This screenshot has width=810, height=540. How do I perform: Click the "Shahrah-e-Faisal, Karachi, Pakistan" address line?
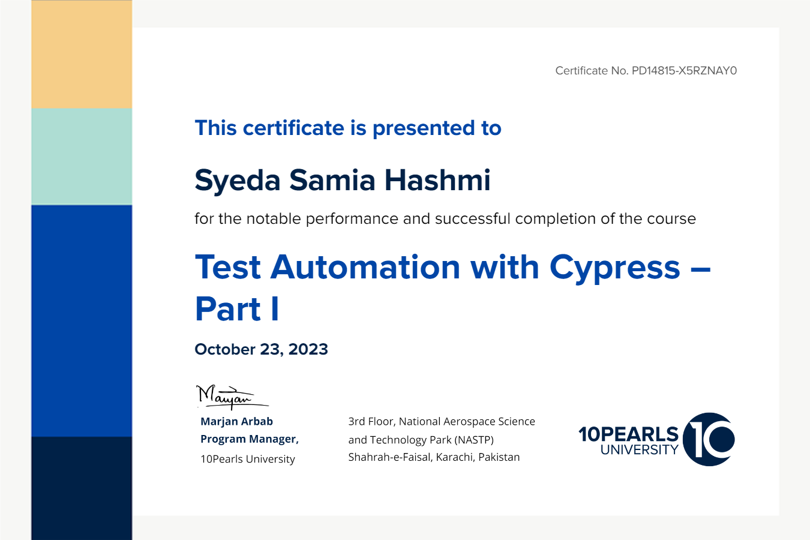click(x=434, y=457)
